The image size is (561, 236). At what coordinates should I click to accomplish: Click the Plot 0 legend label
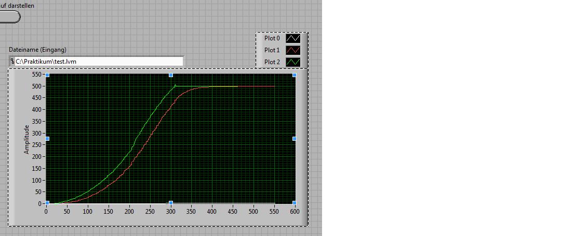[x=272, y=38]
